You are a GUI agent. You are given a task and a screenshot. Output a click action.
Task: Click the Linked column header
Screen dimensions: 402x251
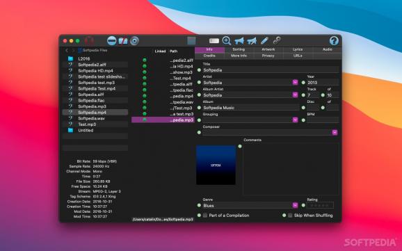(160, 51)
